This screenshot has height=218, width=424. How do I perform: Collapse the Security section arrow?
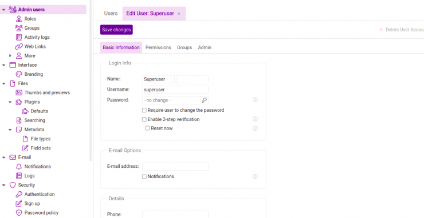(x=4, y=185)
